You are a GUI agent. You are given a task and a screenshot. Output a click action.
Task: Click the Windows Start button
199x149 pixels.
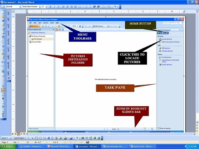coord(8,146)
